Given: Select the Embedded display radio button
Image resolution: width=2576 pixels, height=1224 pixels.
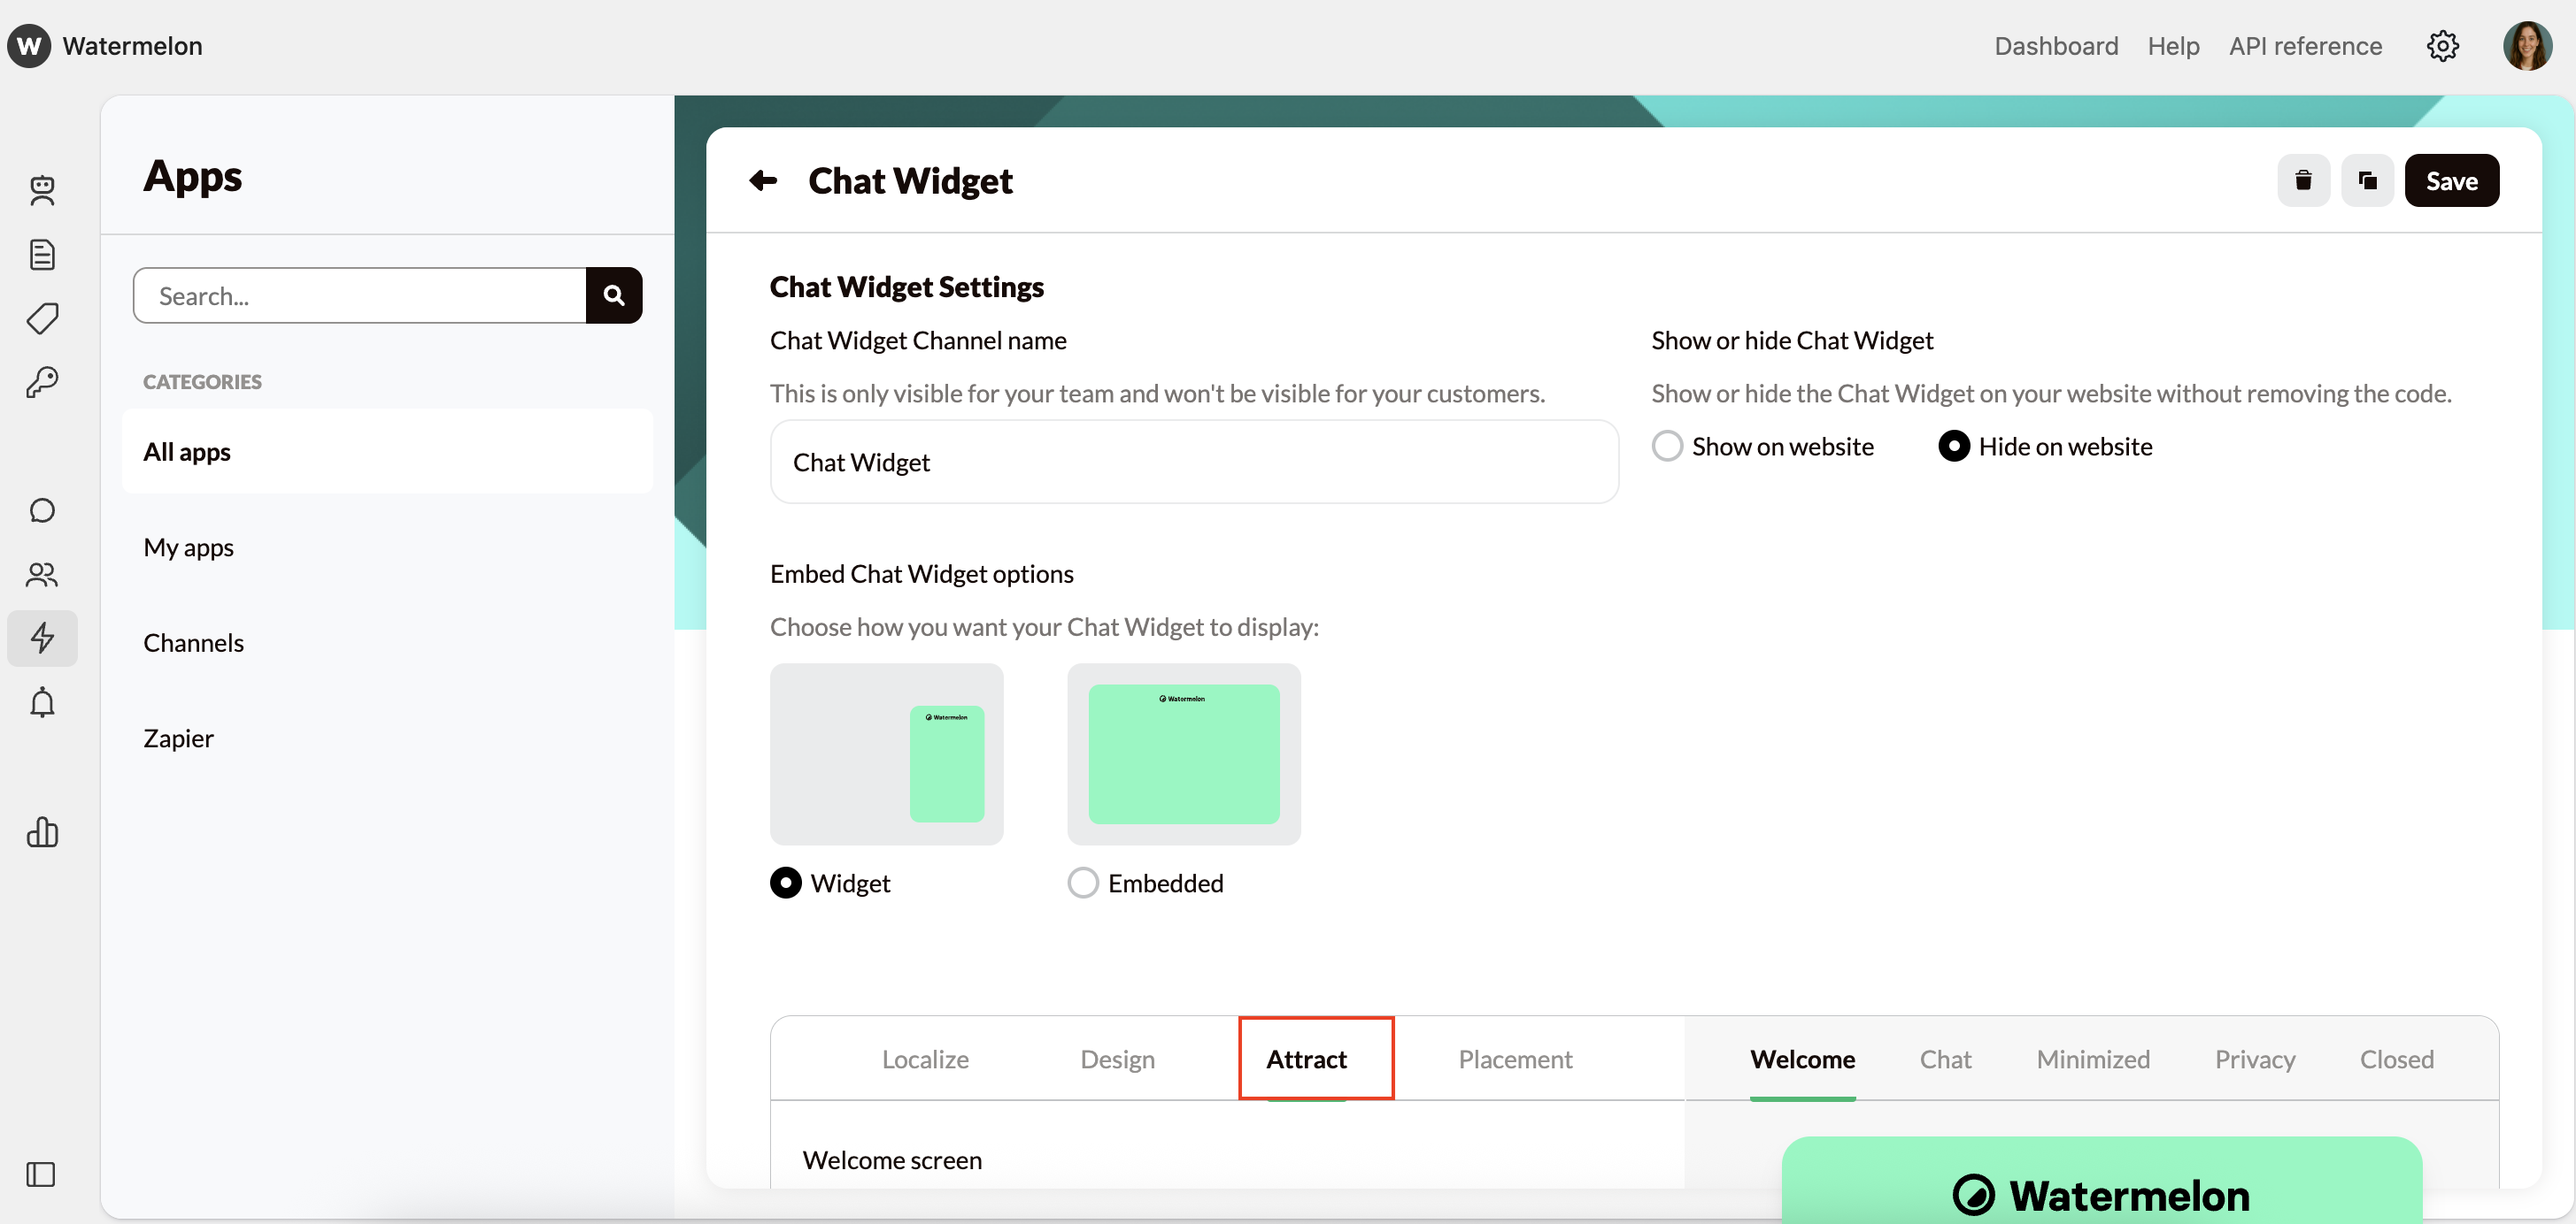Looking at the screenshot, I should point(1083,883).
